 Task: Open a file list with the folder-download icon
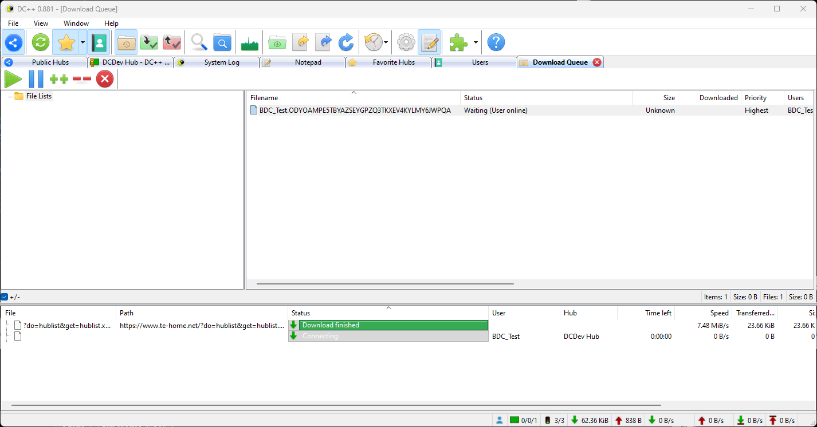pos(277,42)
